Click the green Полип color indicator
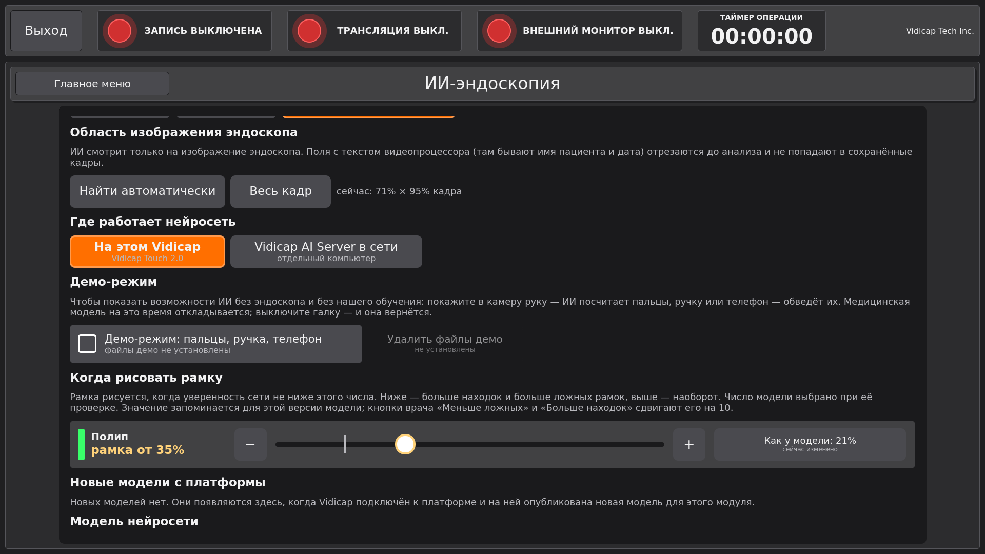 click(x=81, y=444)
